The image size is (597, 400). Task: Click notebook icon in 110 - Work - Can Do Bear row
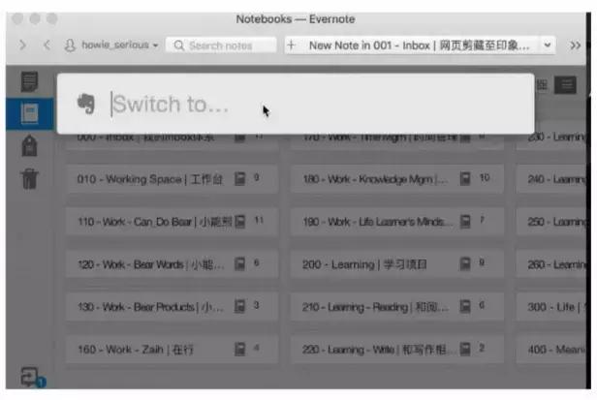(x=240, y=221)
